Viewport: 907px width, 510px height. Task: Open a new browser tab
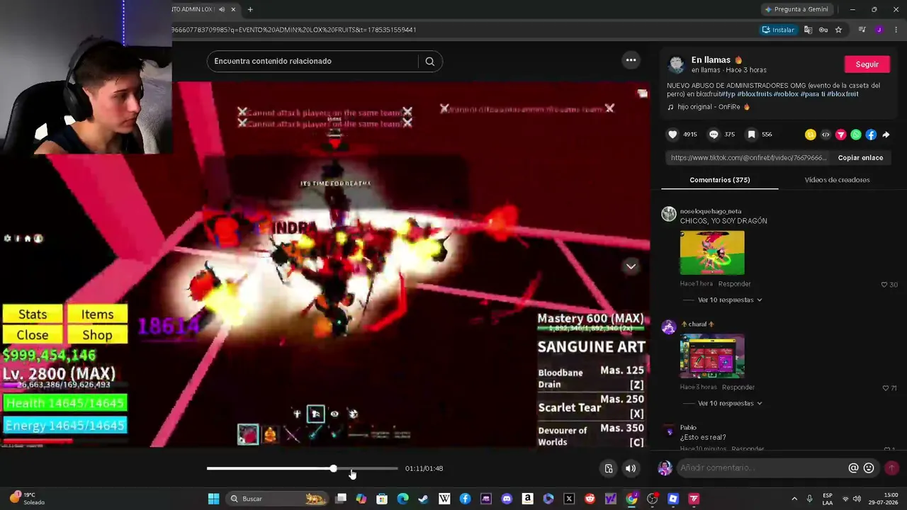click(250, 9)
